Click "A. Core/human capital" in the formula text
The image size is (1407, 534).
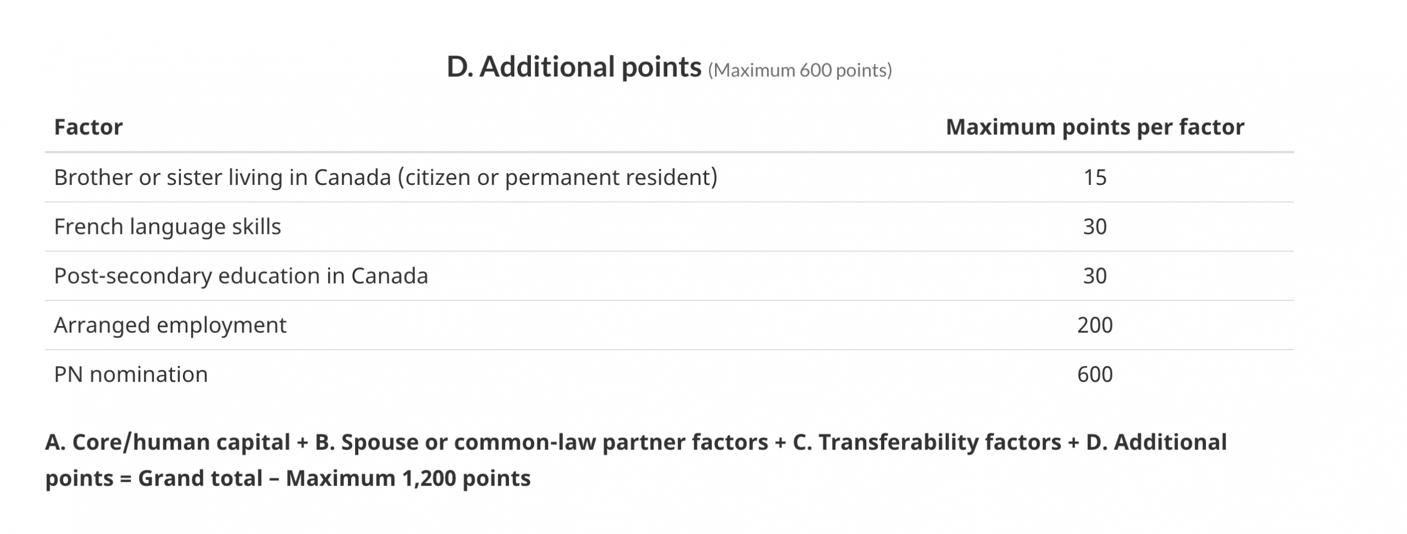click(x=168, y=442)
